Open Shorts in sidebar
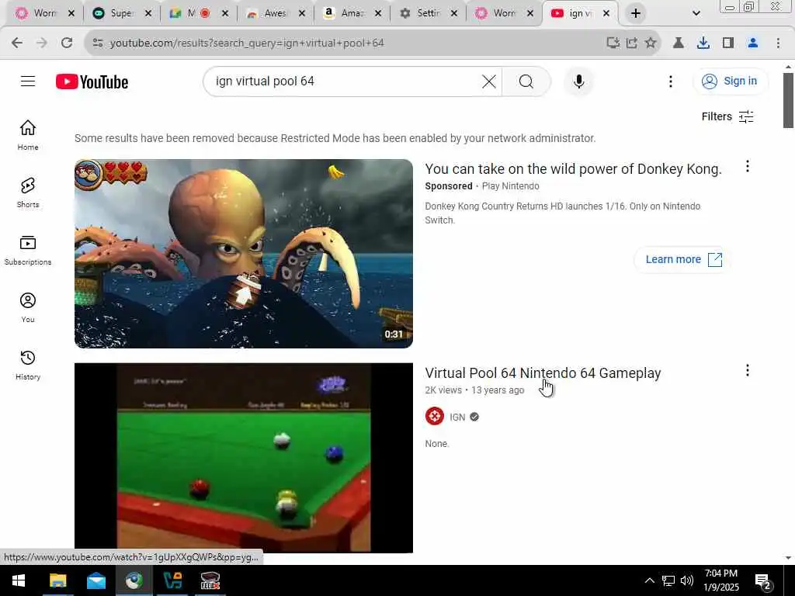The image size is (795, 596). [x=28, y=192]
